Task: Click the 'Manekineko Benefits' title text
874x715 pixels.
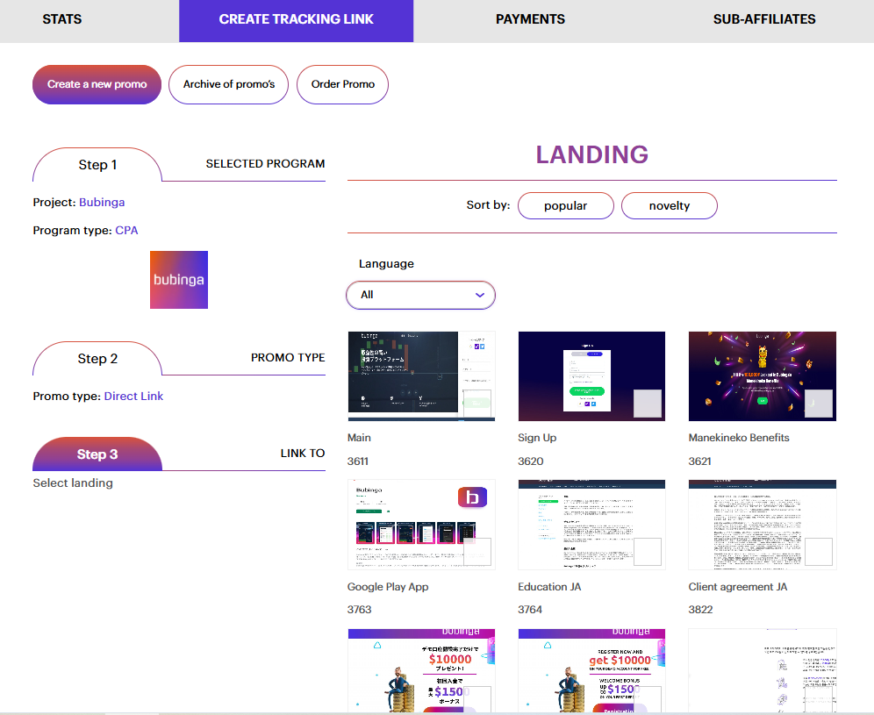Action: click(x=739, y=438)
